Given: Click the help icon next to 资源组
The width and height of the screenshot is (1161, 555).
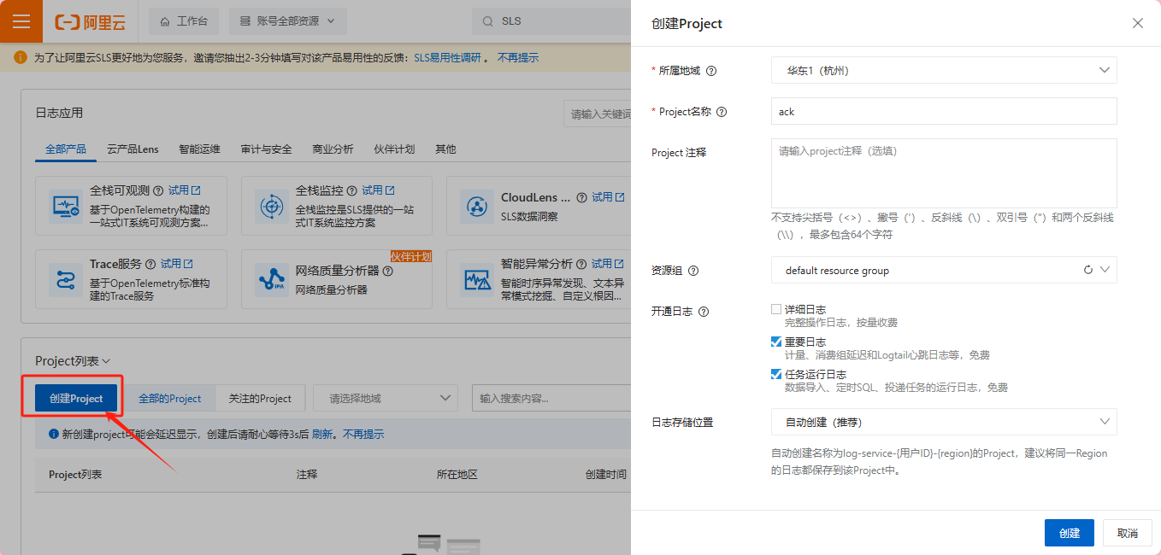Looking at the screenshot, I should coord(693,271).
